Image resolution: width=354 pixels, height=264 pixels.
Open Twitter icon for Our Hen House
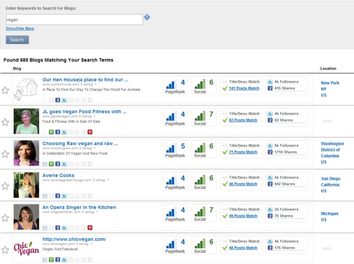coord(64,100)
